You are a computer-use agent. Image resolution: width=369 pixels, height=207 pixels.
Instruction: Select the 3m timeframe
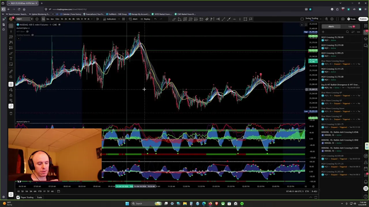click(x=48, y=19)
